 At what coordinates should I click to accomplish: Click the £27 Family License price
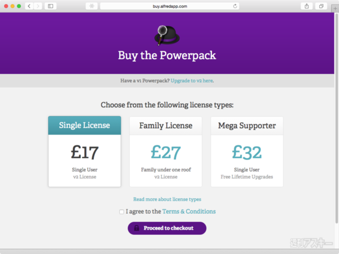pos(166,152)
